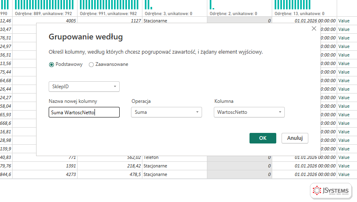Click the Value link in the 12,46 row
The image size is (357, 202).
(x=344, y=21)
